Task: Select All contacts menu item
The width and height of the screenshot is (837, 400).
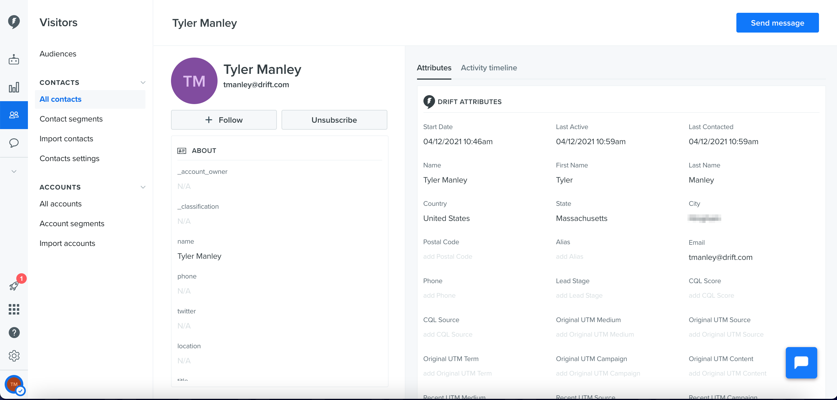Action: [x=90, y=99]
